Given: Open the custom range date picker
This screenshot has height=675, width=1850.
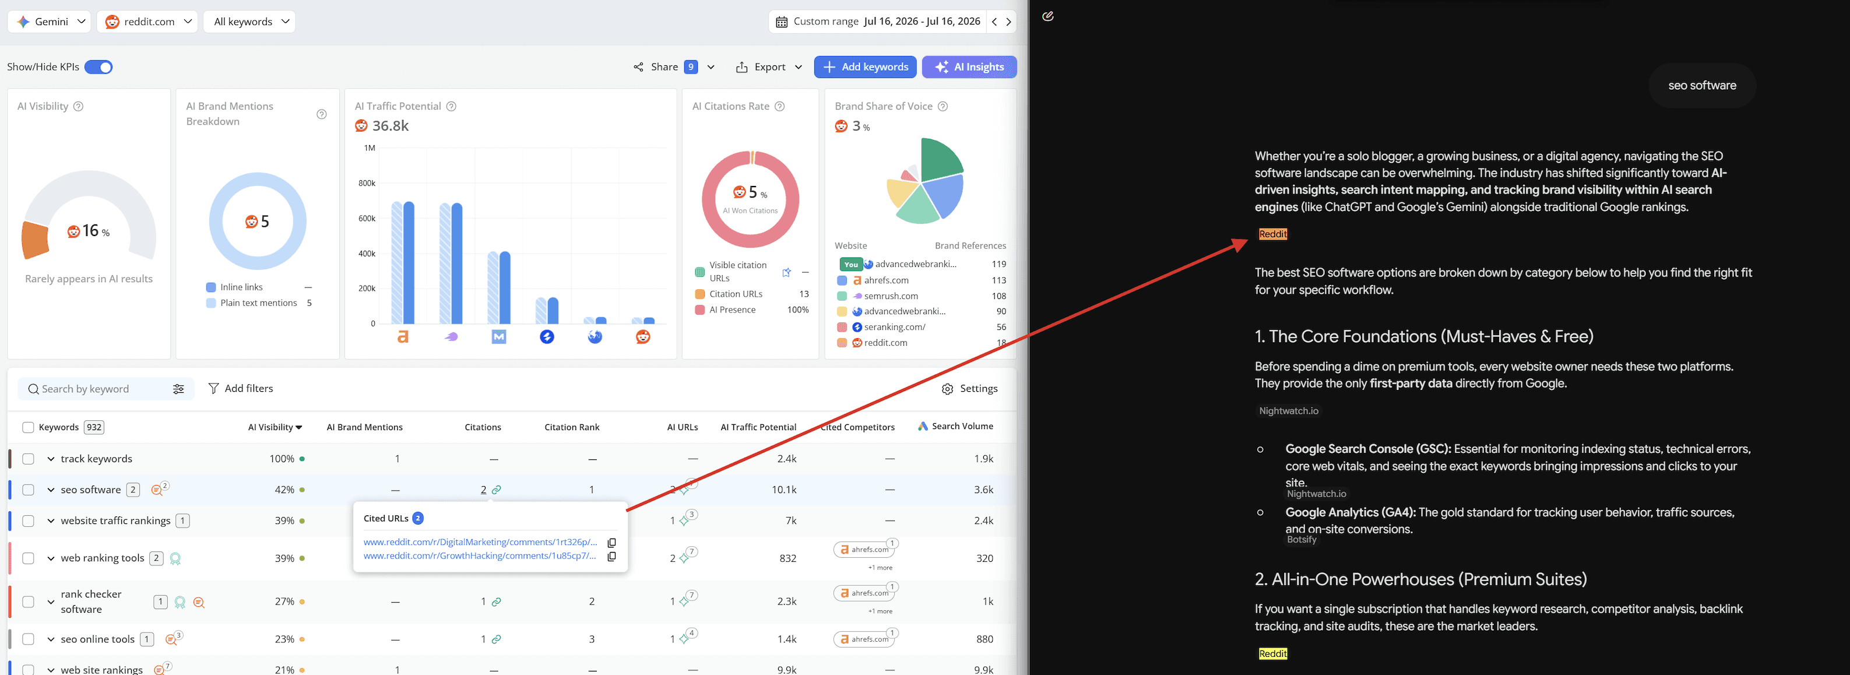Looking at the screenshot, I should [878, 22].
